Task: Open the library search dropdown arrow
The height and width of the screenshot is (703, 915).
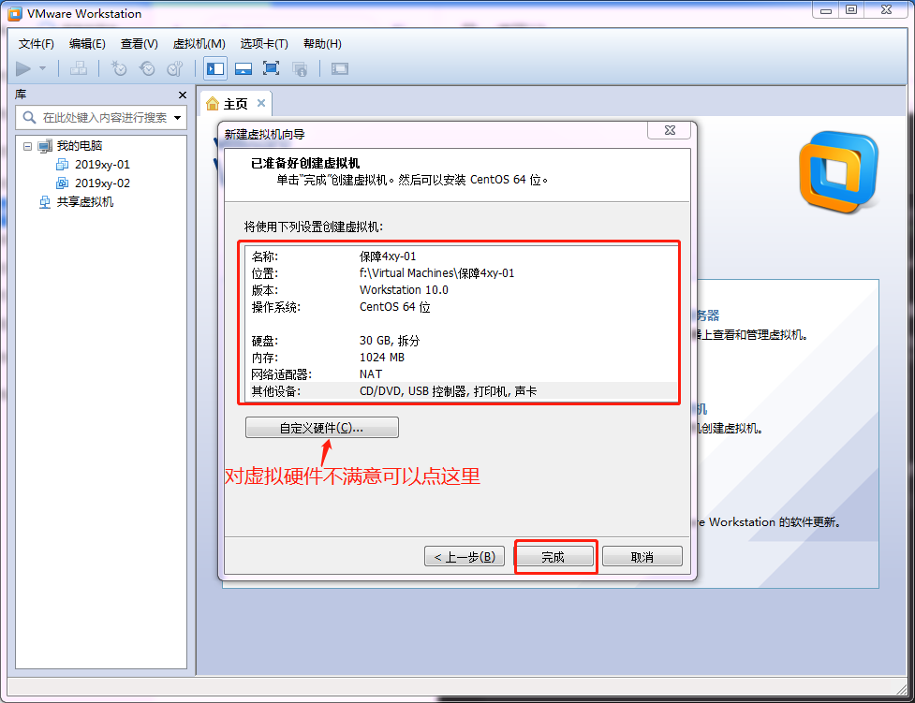Action: click(x=177, y=118)
